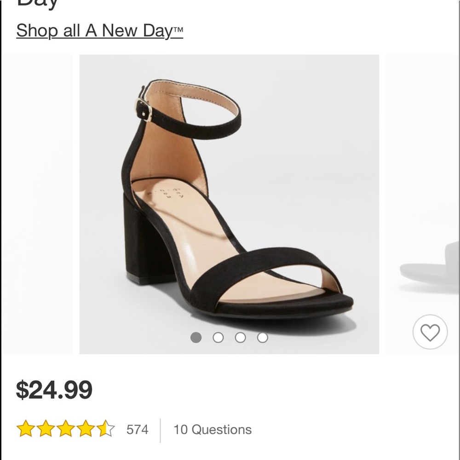Click the fourth gold rating star

click(x=86, y=430)
